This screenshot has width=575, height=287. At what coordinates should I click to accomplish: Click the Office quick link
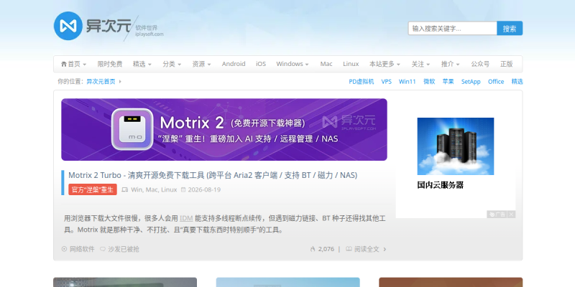click(x=496, y=82)
